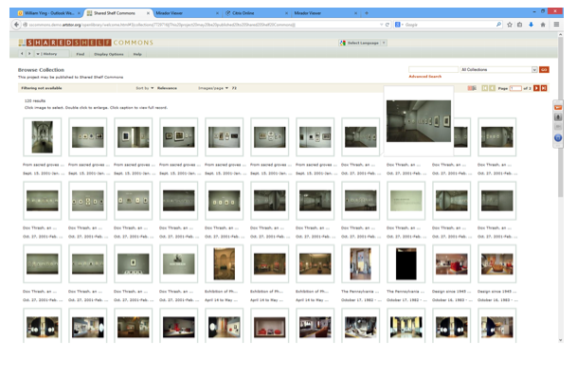Open the Help menu
The image size is (577, 376).
point(137,54)
